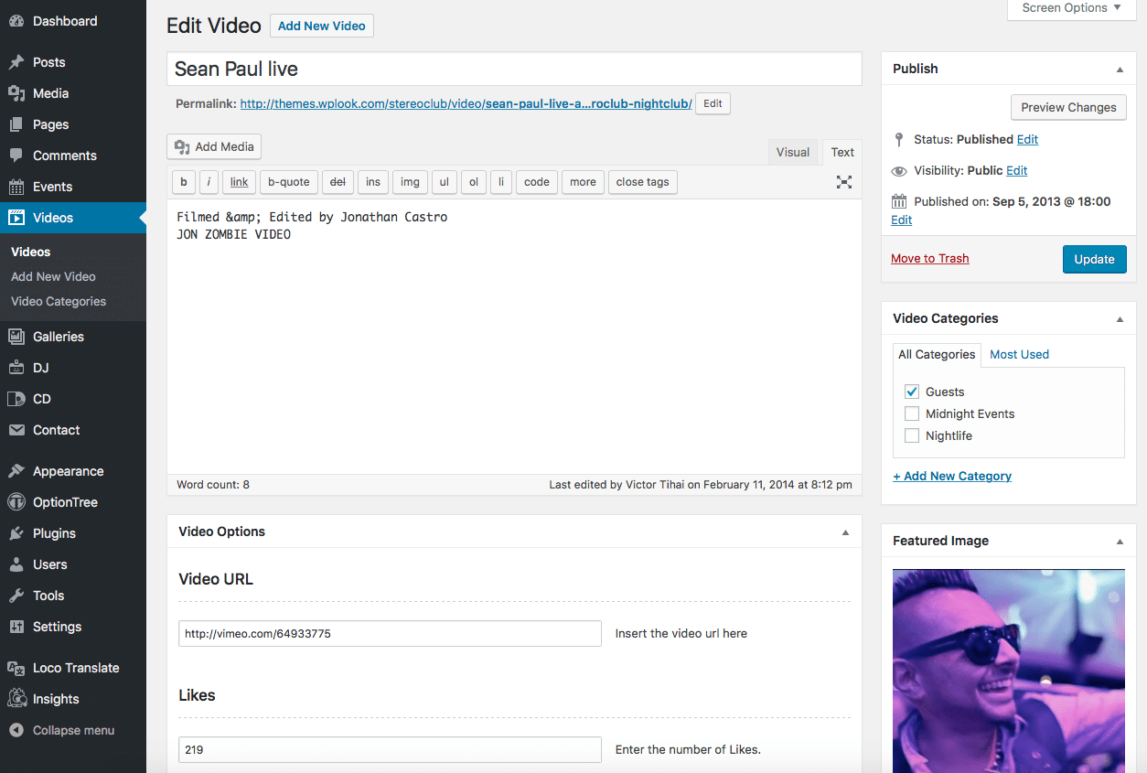The image size is (1147, 773).
Task: Click the Users person icon
Action: 16,564
